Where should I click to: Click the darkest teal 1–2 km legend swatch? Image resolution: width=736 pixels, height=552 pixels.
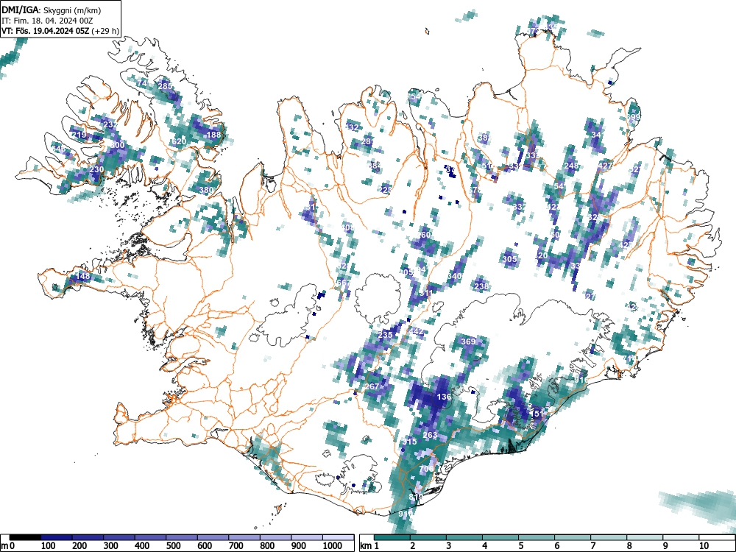(392, 537)
